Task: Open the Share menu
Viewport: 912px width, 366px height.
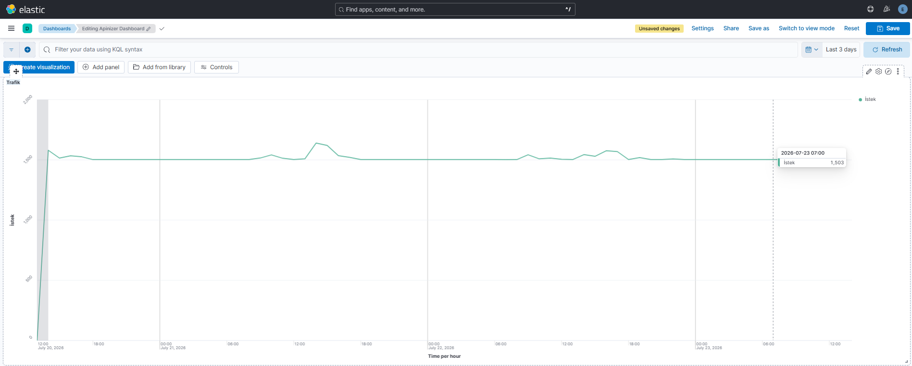Action: 731,28
